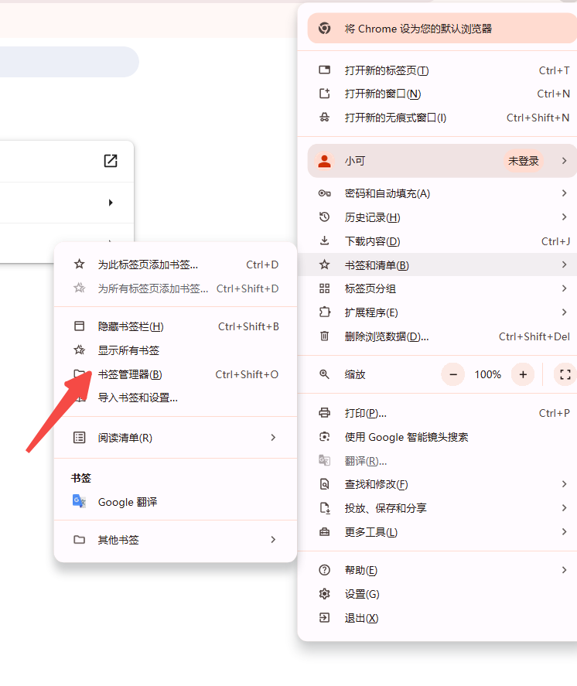The width and height of the screenshot is (577, 686).
Task: Click the star icon beside 书签和清单
Action: click(324, 265)
